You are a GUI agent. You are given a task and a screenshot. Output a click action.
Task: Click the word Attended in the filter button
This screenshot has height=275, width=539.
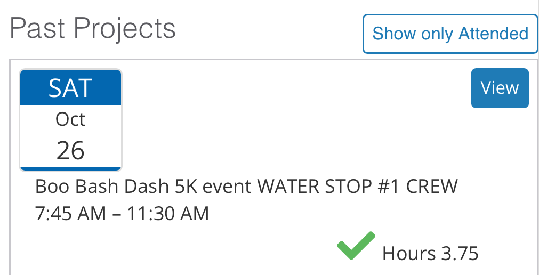click(494, 34)
